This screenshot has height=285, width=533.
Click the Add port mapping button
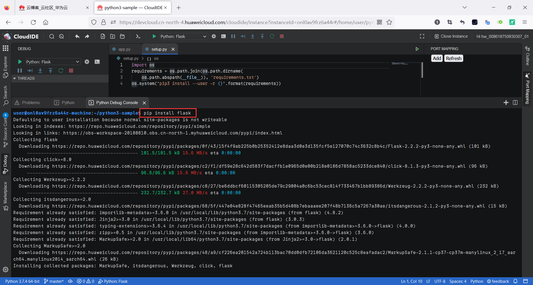pyautogui.click(x=437, y=58)
